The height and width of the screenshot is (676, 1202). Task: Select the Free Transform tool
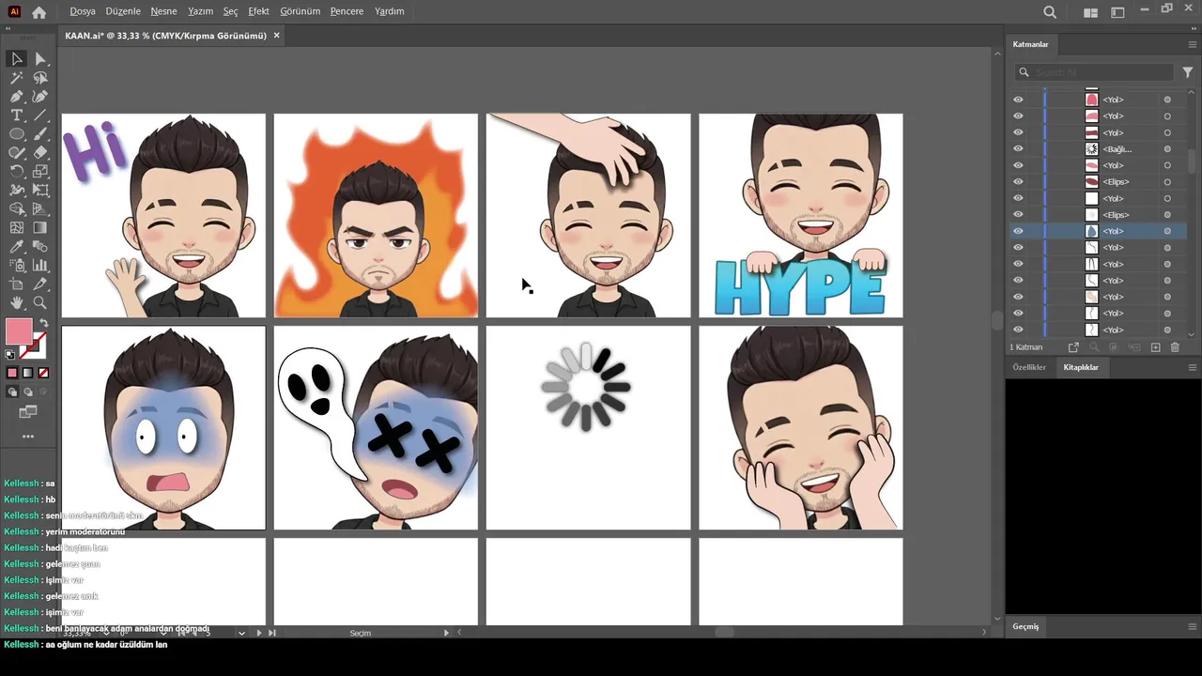(40, 190)
